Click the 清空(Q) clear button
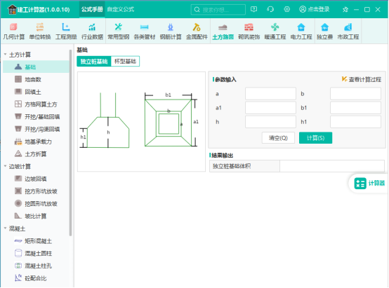 point(278,138)
